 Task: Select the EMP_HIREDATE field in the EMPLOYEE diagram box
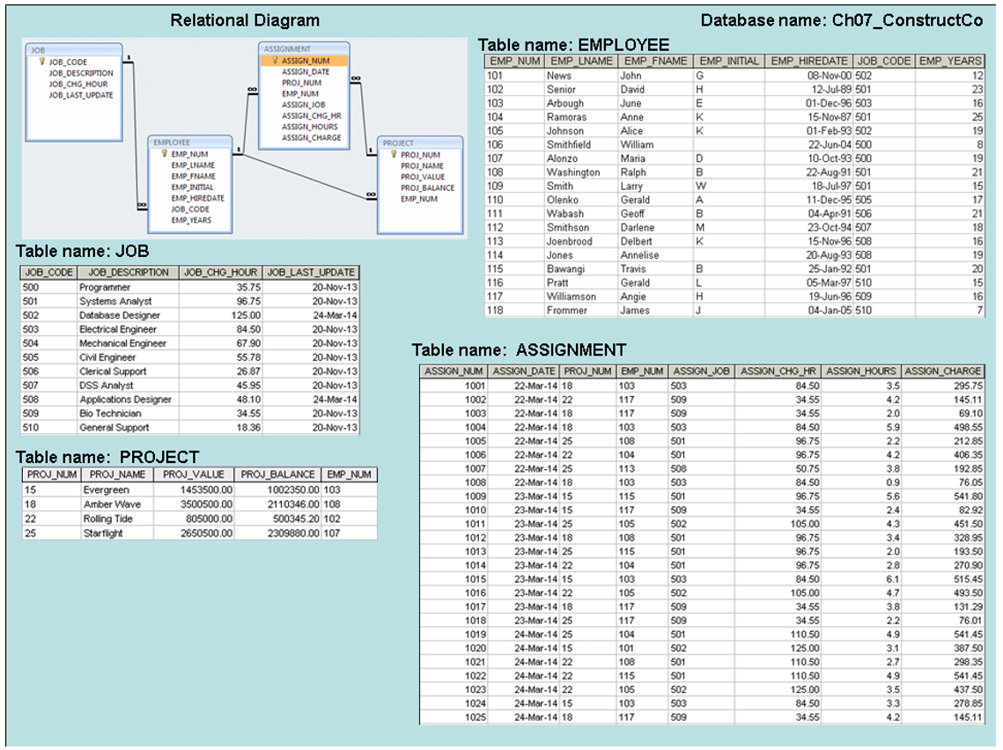pos(196,198)
